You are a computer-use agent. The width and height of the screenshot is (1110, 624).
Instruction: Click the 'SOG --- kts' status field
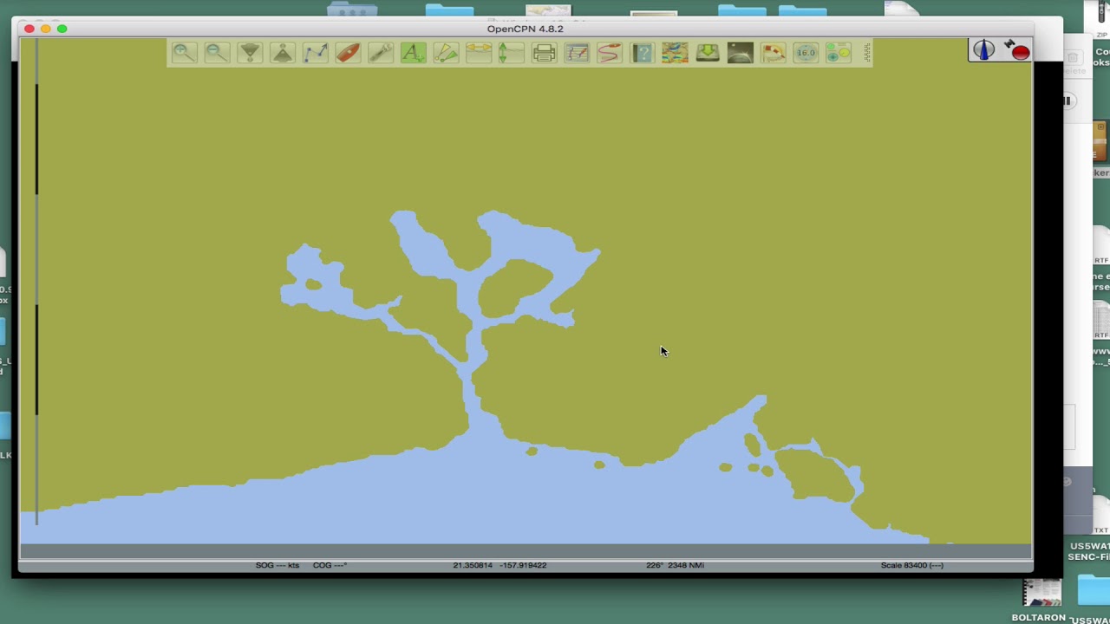(277, 565)
